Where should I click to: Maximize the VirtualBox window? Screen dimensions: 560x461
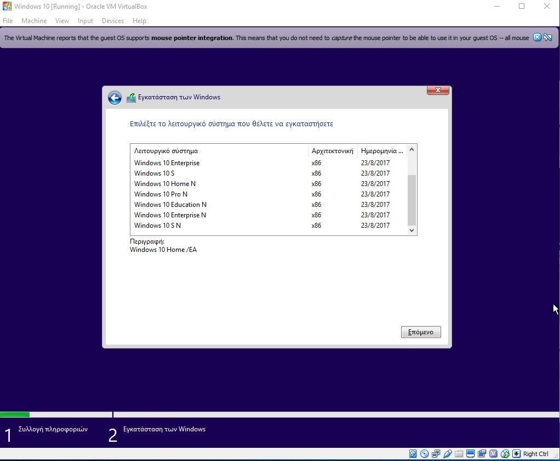coord(522,7)
